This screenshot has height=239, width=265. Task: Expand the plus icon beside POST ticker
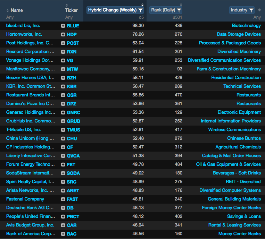coord(63,43)
